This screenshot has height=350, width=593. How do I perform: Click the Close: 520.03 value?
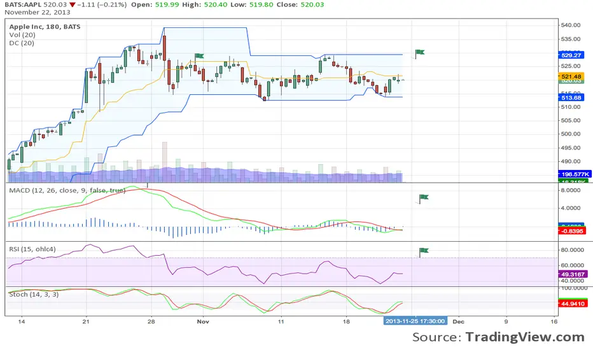(300, 4)
